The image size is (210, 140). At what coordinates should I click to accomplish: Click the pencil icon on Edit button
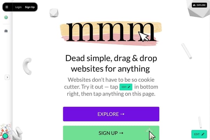[x=203, y=134]
